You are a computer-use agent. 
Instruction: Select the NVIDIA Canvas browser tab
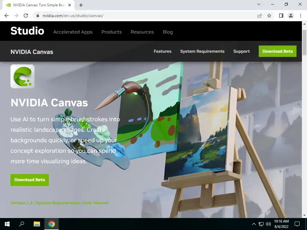[x=38, y=5]
